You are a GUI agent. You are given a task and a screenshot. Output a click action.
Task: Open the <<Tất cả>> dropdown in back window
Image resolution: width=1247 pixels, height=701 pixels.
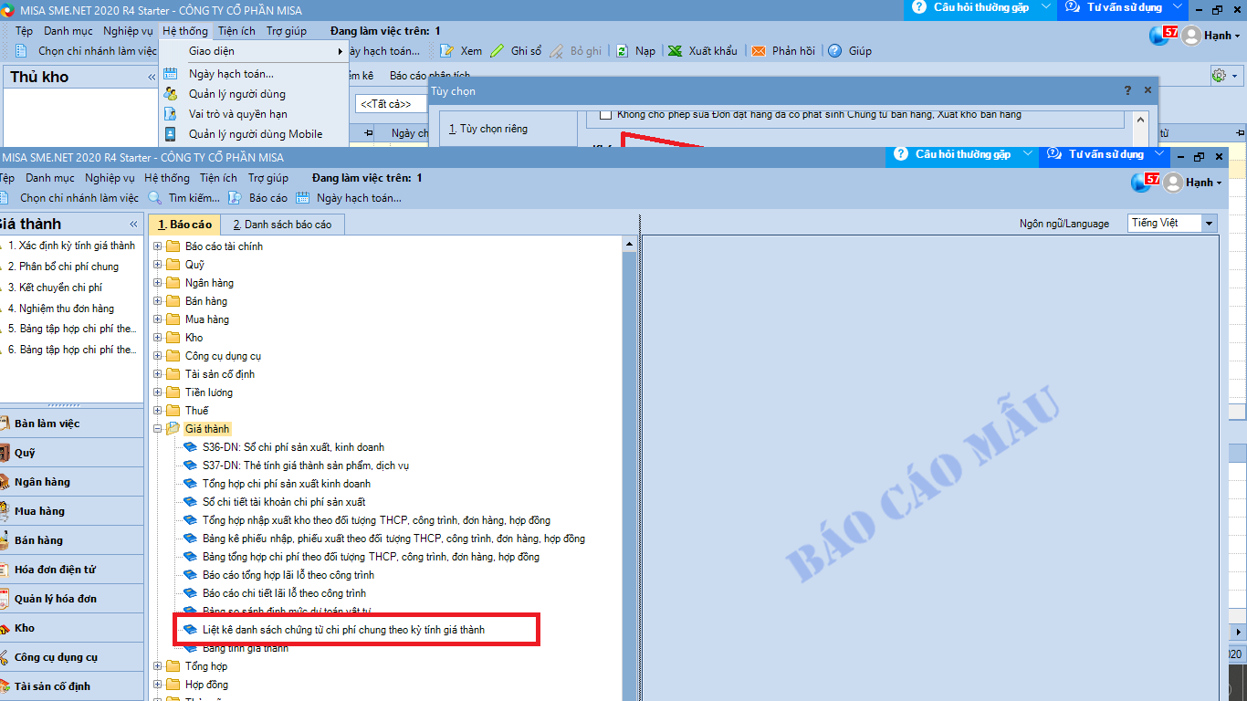tap(393, 104)
